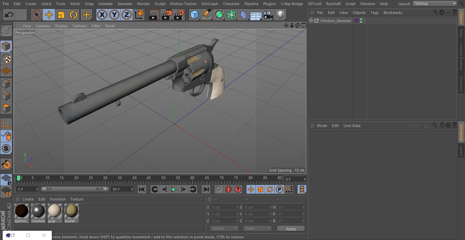Switch to Points mode
Image resolution: width=465 pixels, height=240 pixels.
point(6,84)
